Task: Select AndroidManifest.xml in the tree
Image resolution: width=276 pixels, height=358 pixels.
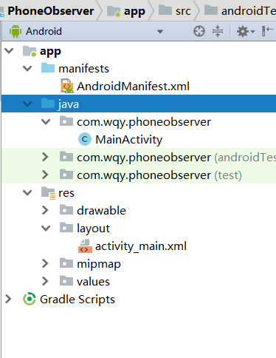Action: tap(133, 87)
